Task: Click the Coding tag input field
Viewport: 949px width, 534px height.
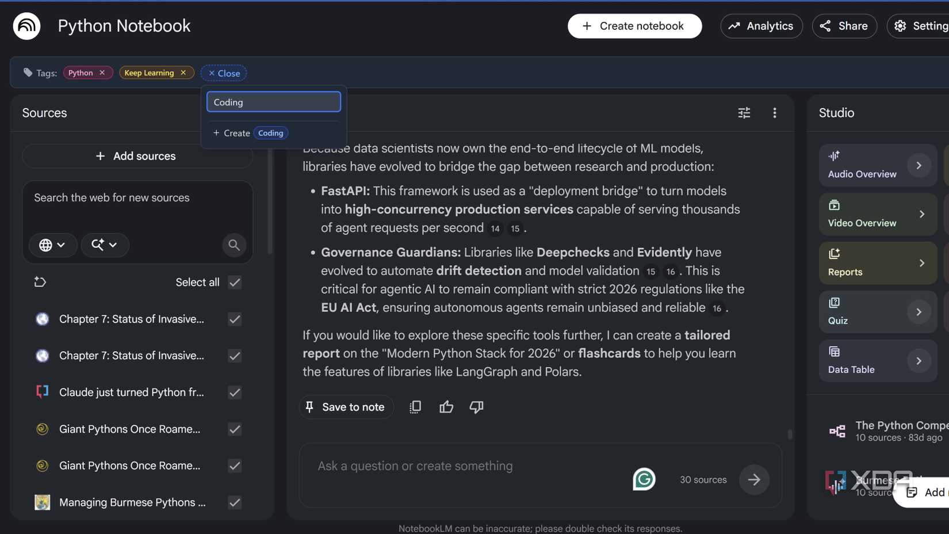Action: [x=274, y=102]
